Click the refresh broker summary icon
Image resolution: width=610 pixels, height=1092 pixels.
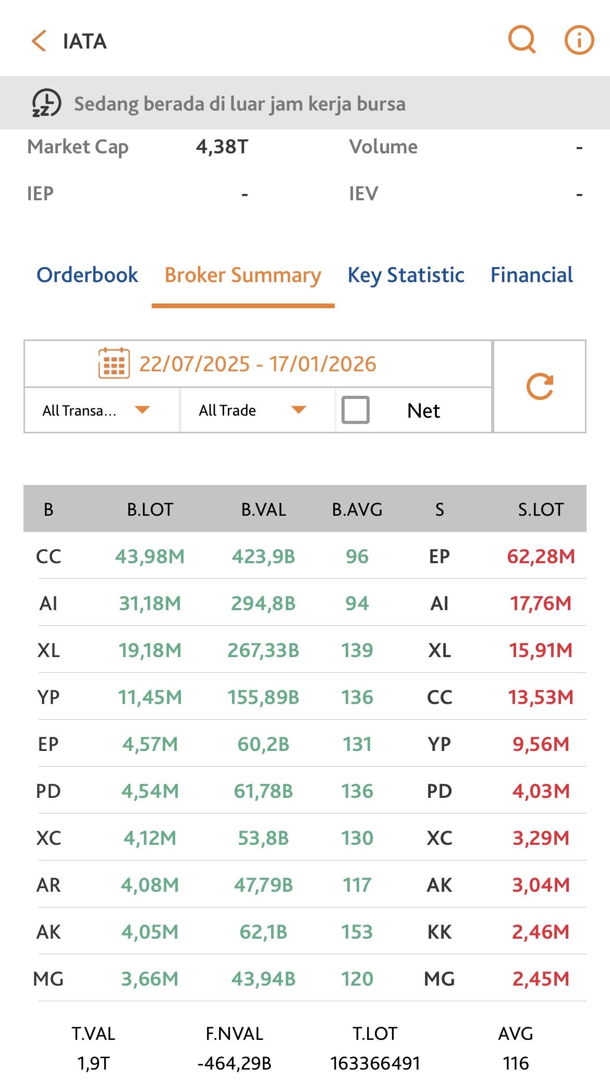540,386
